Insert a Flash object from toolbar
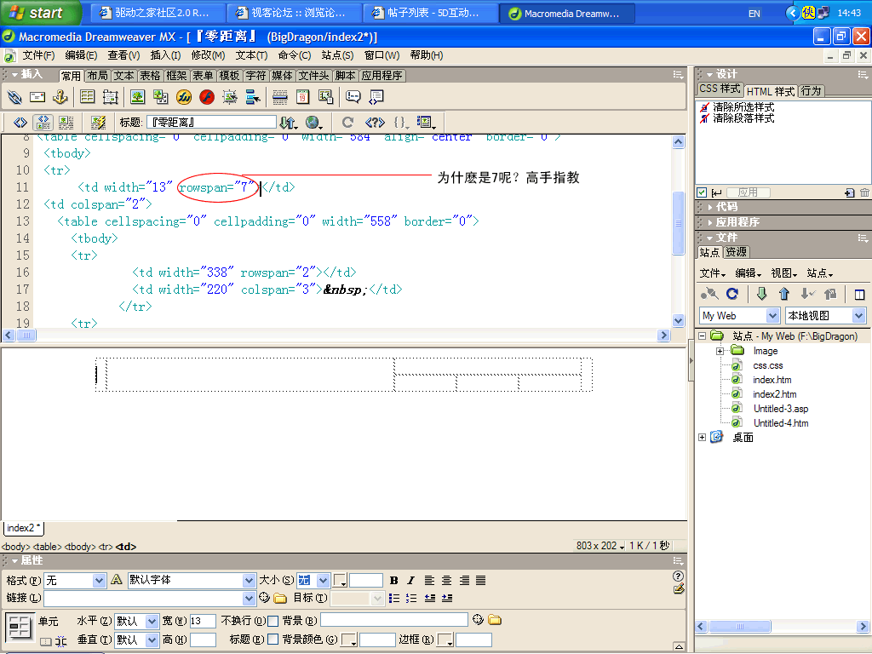This screenshot has width=872, height=654. click(x=206, y=97)
